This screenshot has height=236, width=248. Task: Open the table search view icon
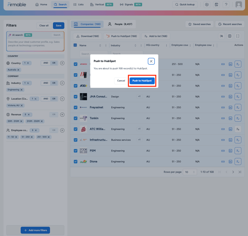221,36
